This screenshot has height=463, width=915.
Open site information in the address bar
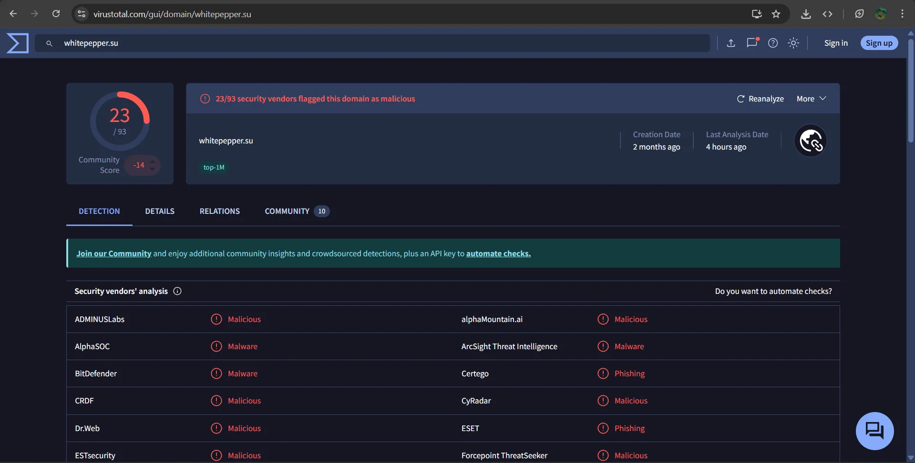[81, 14]
